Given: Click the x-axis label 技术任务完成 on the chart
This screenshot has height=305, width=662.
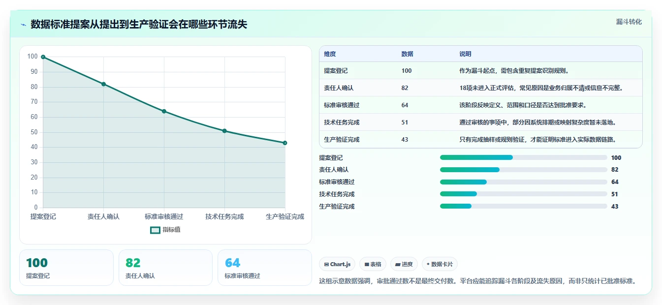Looking at the screenshot, I should coord(224,216).
